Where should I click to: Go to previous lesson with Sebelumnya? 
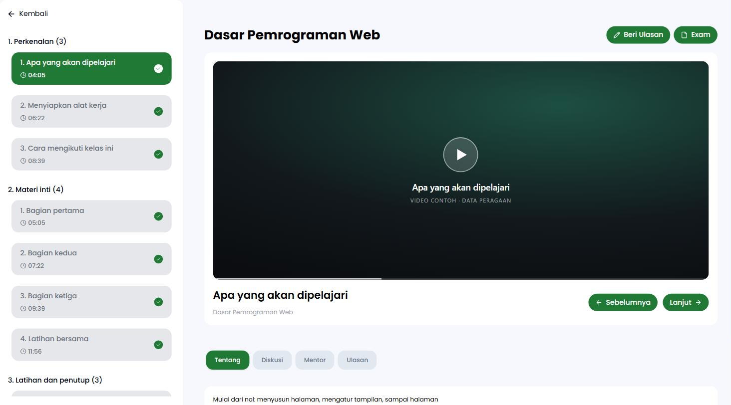pos(623,302)
